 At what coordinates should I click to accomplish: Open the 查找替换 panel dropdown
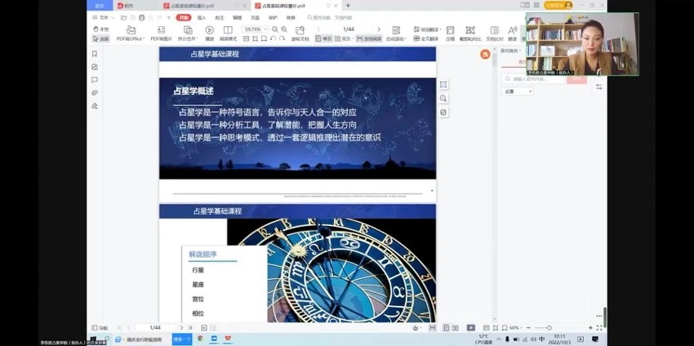click(x=511, y=51)
